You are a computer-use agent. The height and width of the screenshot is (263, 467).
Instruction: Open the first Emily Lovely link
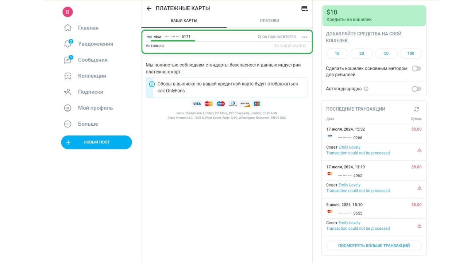click(x=349, y=147)
